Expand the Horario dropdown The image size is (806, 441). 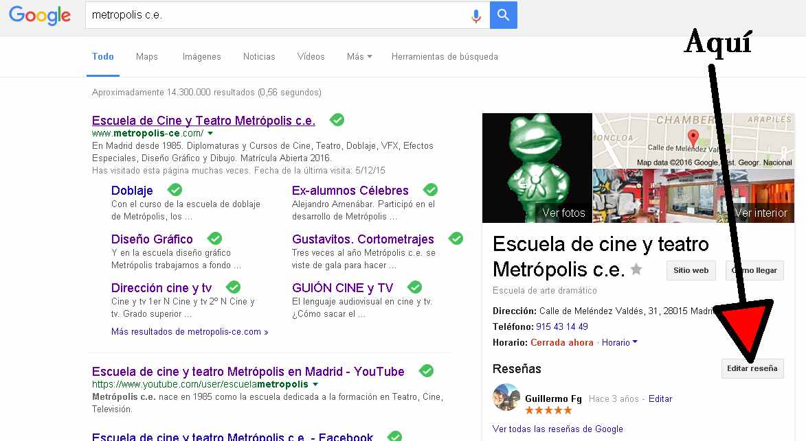tap(618, 342)
